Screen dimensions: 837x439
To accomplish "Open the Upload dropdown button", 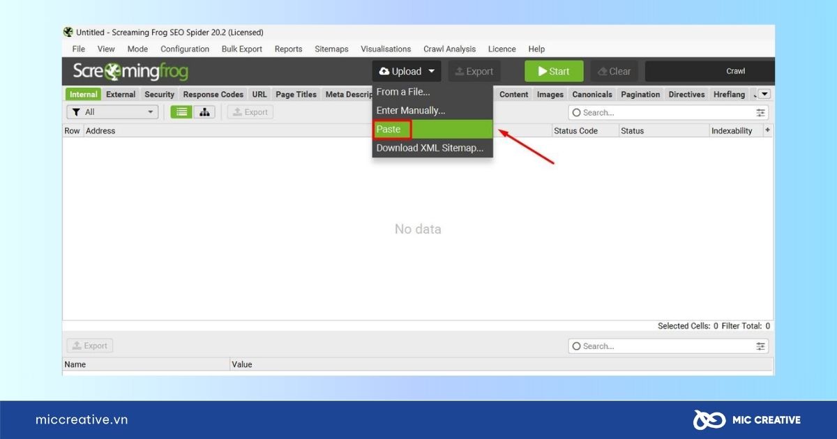I will coord(407,71).
